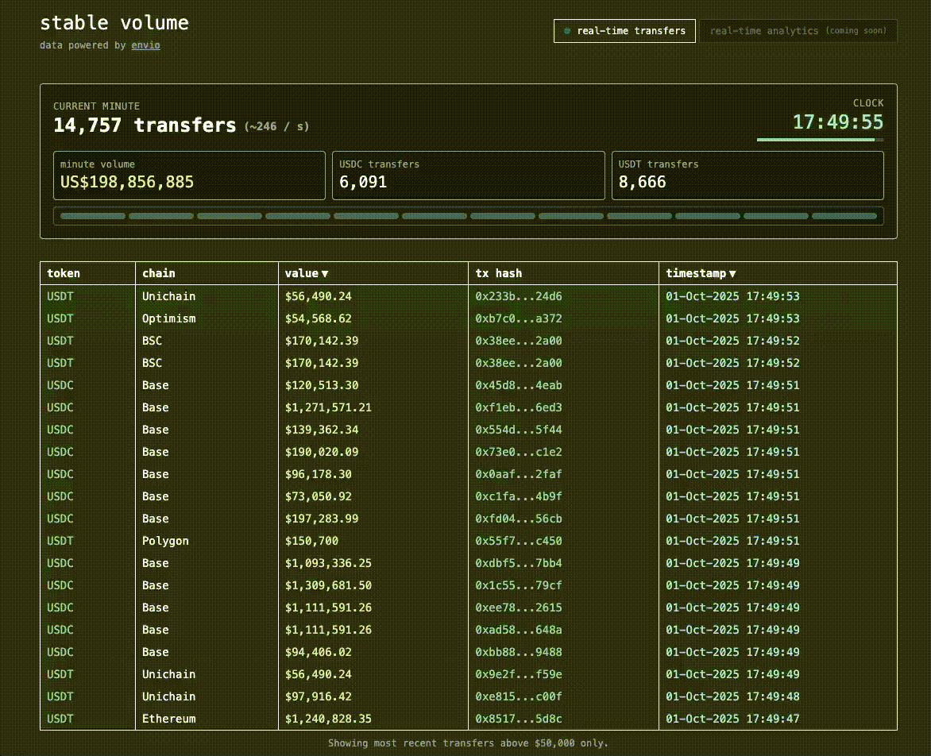Screen dimensions: 931x756
Task: Switch to the real-time transfers tab
Action: (x=624, y=31)
